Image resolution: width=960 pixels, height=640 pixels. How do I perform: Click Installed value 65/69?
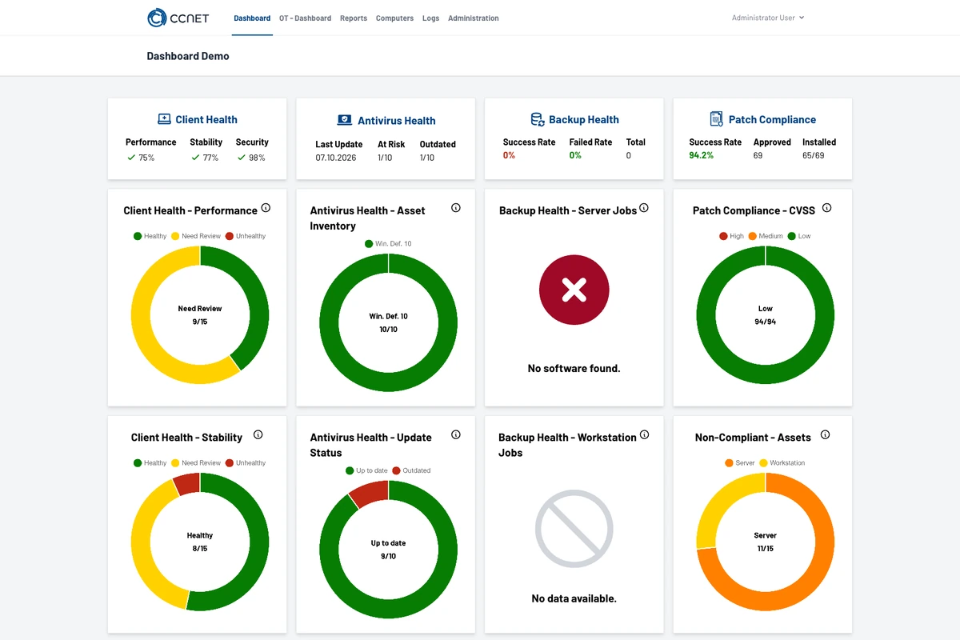click(814, 155)
